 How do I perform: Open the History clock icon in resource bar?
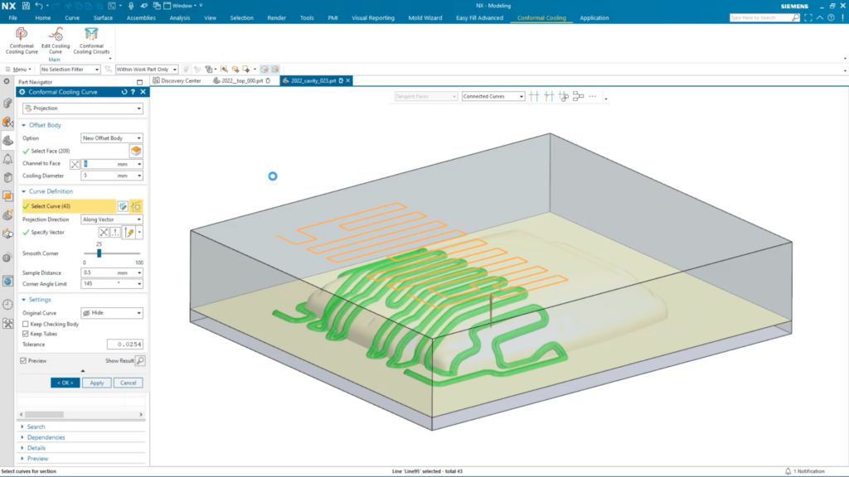[7, 305]
